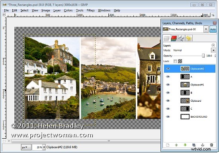Image resolution: width=219 pixels, height=153 pixels.
Task: Toggle the Auto button in dock
Action: pos(213,29)
